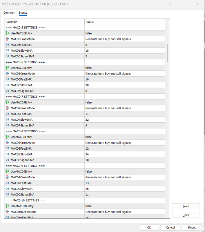
Task: Click the Reset button
Action: point(192,227)
